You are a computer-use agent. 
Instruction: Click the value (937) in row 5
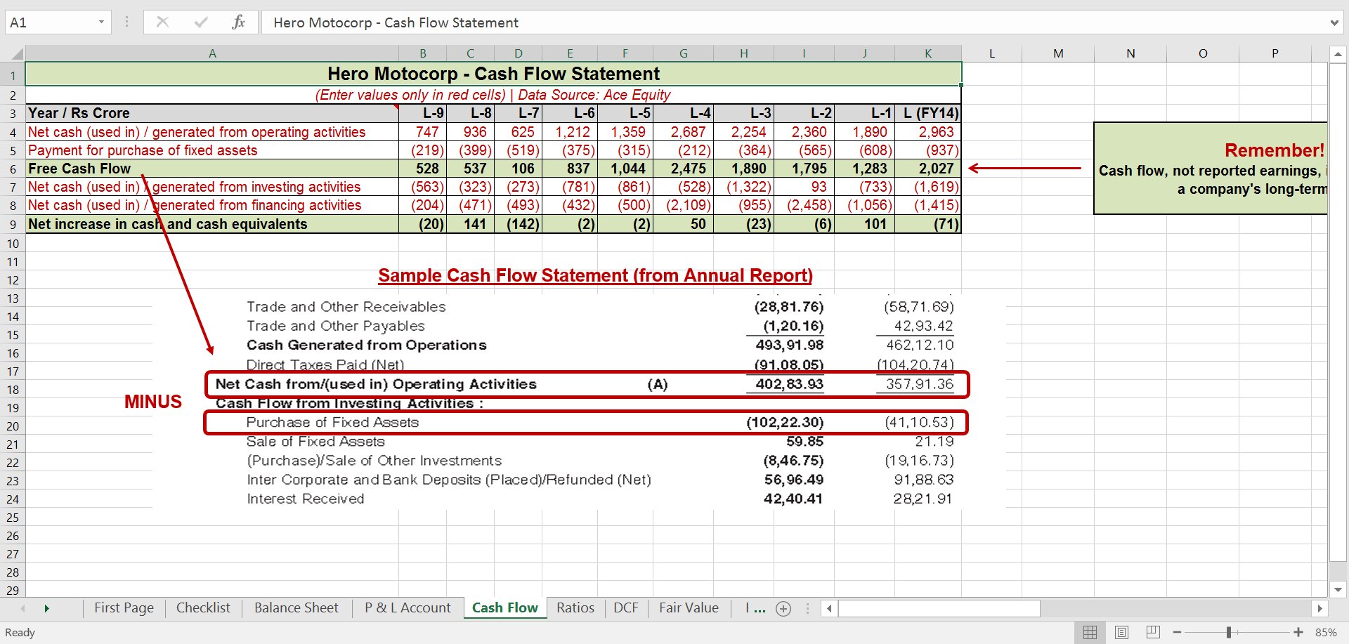click(x=928, y=150)
